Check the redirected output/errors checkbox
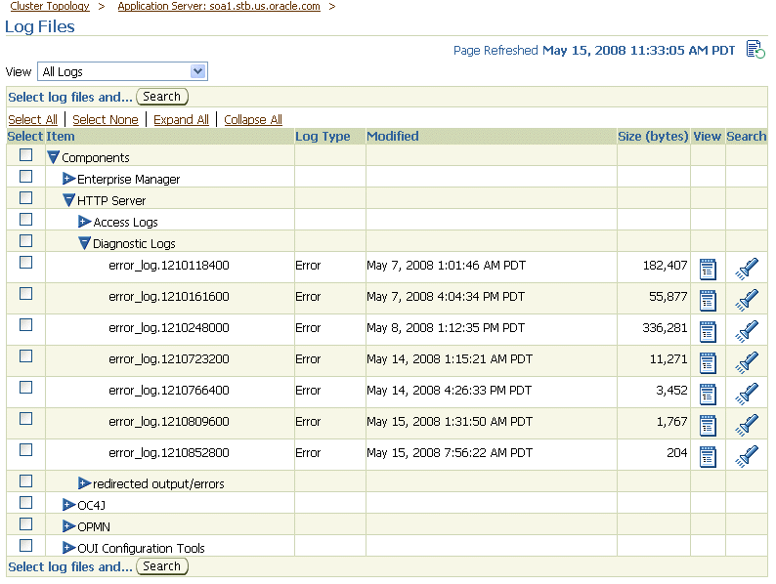776x584 pixels. (25, 481)
